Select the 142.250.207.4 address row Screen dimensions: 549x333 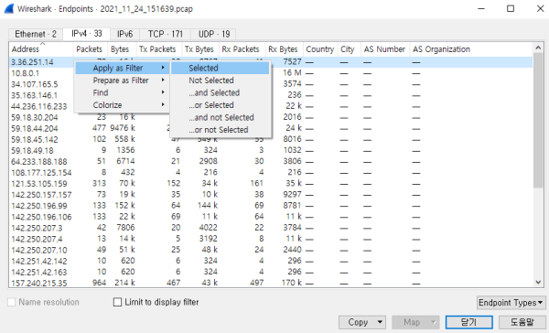click(271, 239)
